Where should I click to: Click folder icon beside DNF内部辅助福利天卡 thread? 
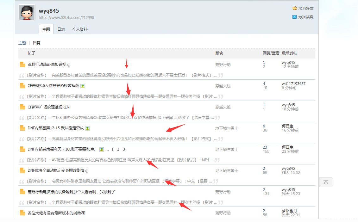click(x=22, y=149)
